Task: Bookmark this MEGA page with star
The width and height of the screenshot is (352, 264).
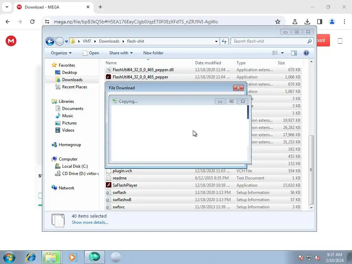Action: 278,22
